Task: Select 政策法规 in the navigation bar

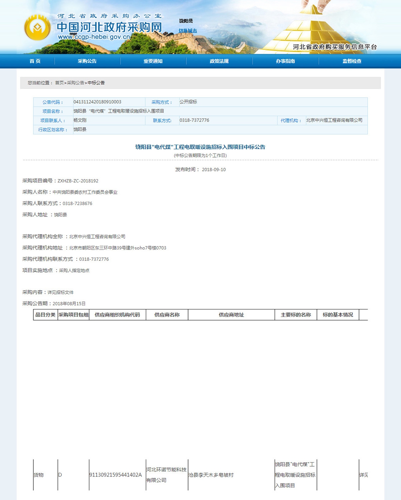Action: click(219, 61)
